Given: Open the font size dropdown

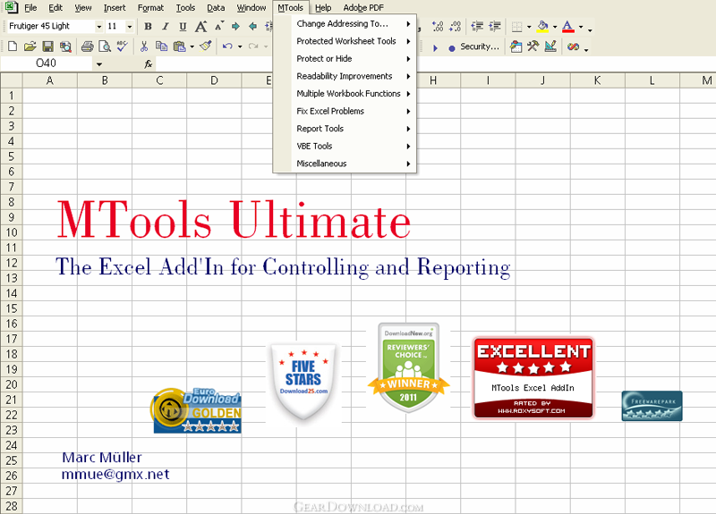Looking at the screenshot, I should [129, 27].
